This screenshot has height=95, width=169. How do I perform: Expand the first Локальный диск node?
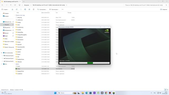[x=2, y=56]
